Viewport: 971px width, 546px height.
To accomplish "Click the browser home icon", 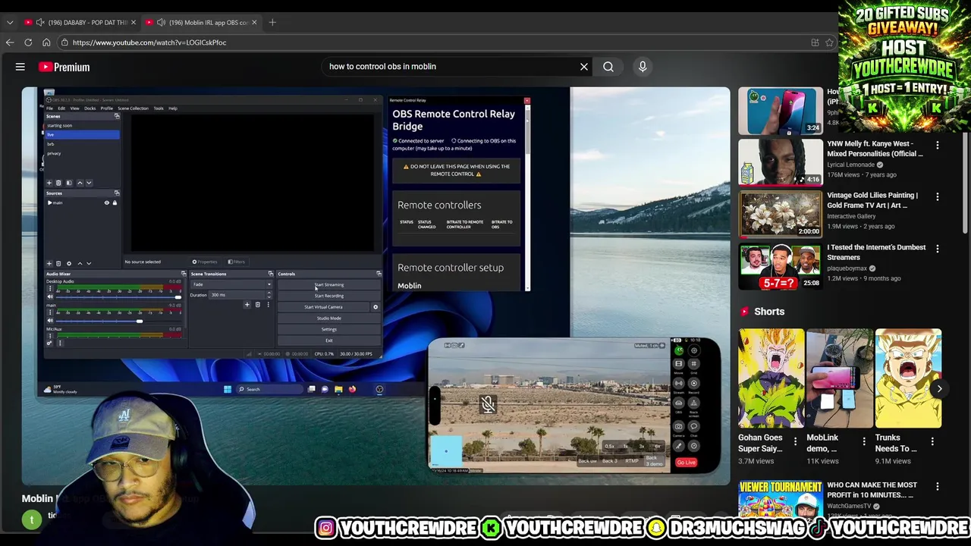I will coord(46,42).
